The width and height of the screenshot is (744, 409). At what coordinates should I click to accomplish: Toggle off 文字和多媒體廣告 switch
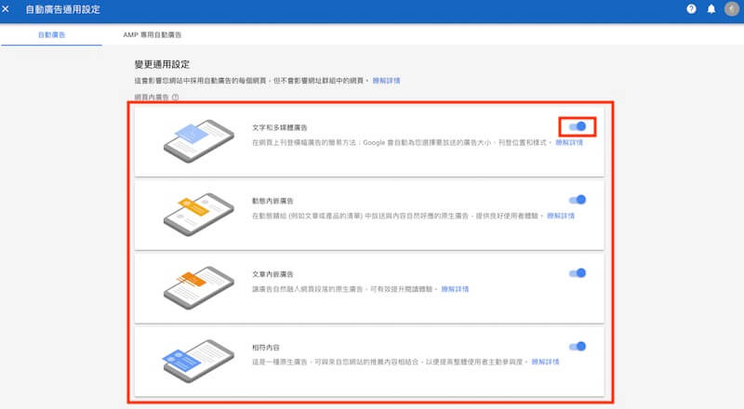(x=578, y=125)
